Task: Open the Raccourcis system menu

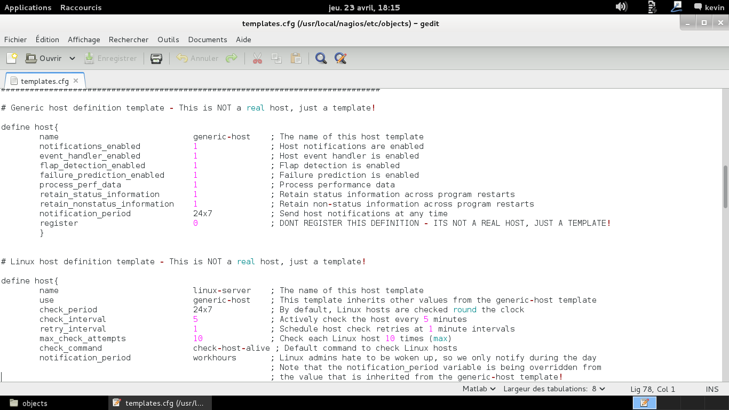Action: pos(81,7)
